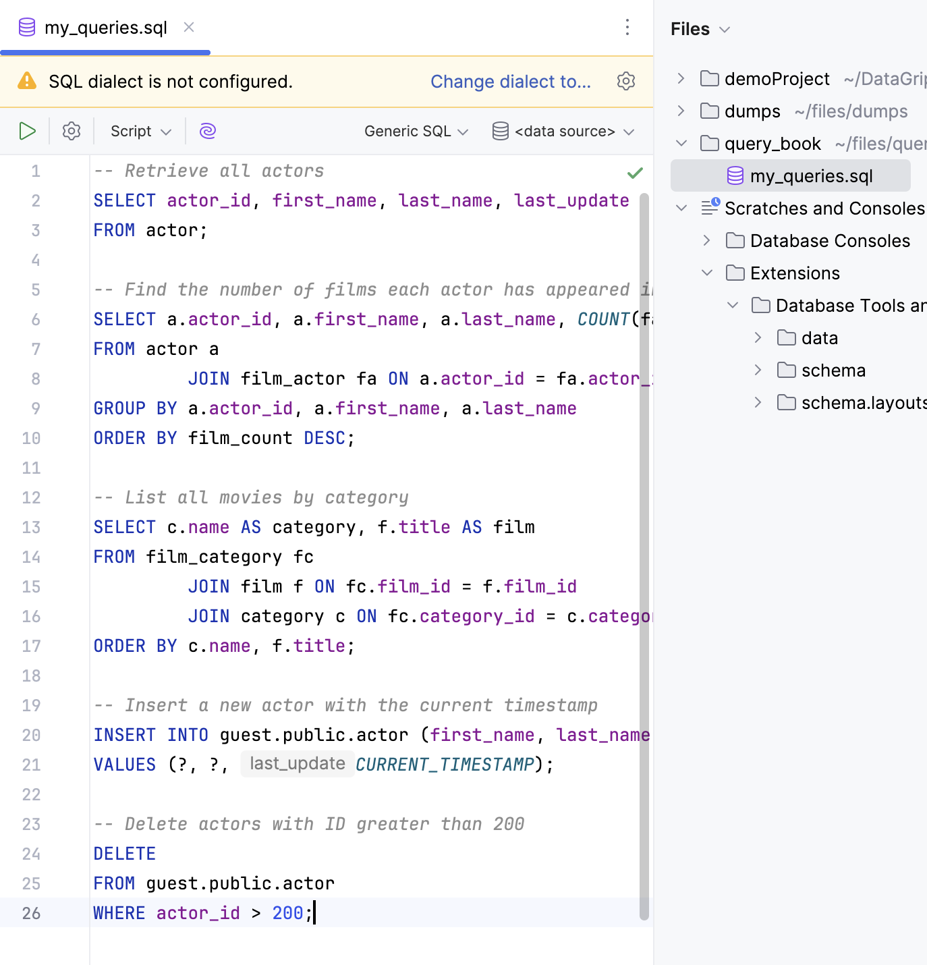Open the run settings gear in the editor toolbar
This screenshot has height=965, width=927.
pyautogui.click(x=72, y=131)
